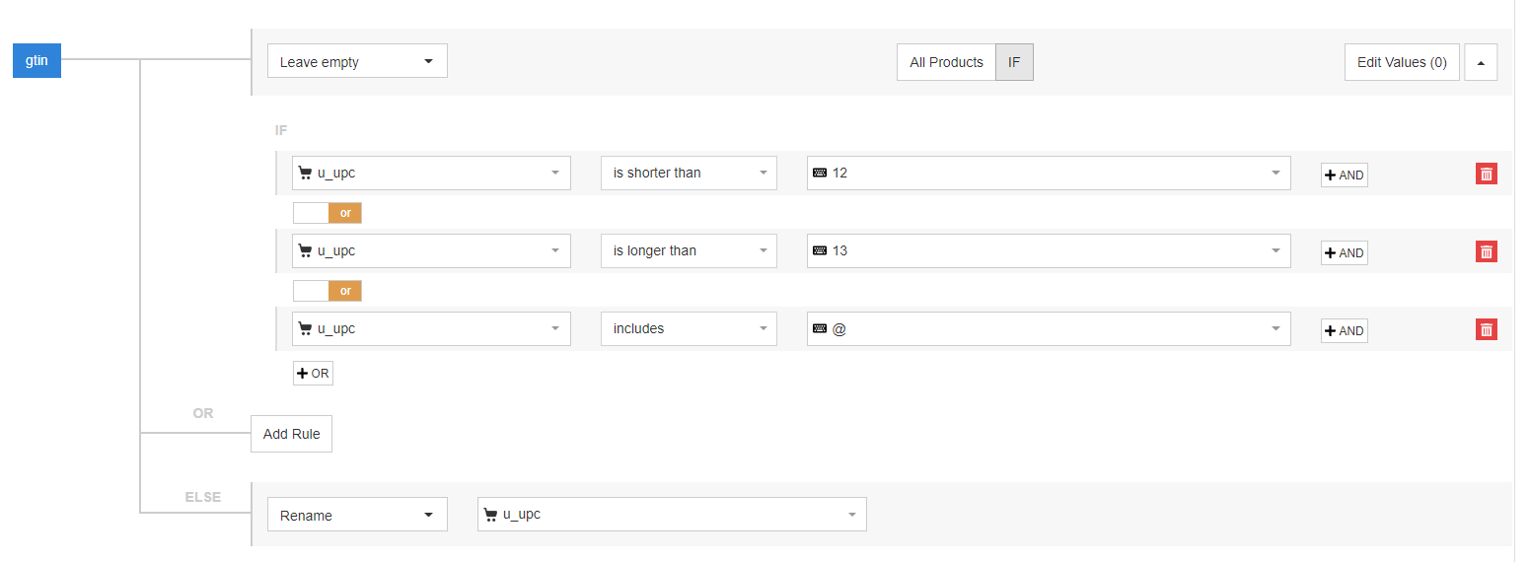This screenshot has width=1530, height=562.
Task: Select the gtin field label
Action: [36, 61]
